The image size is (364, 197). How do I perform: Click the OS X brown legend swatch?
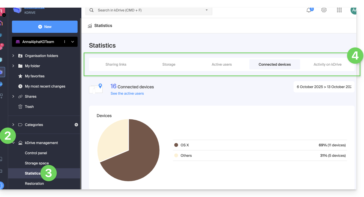click(x=176, y=145)
